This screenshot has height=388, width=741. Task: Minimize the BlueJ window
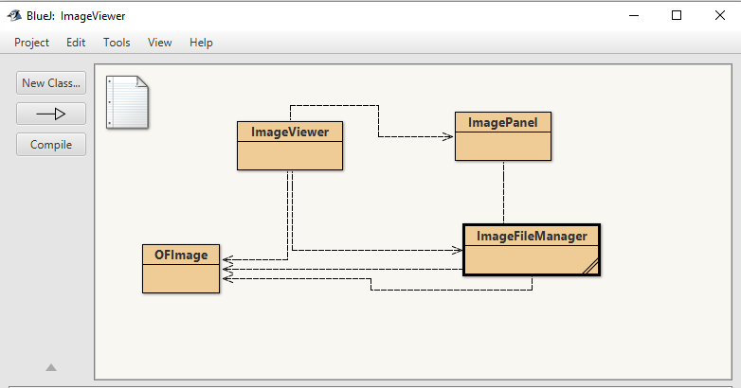[634, 15]
